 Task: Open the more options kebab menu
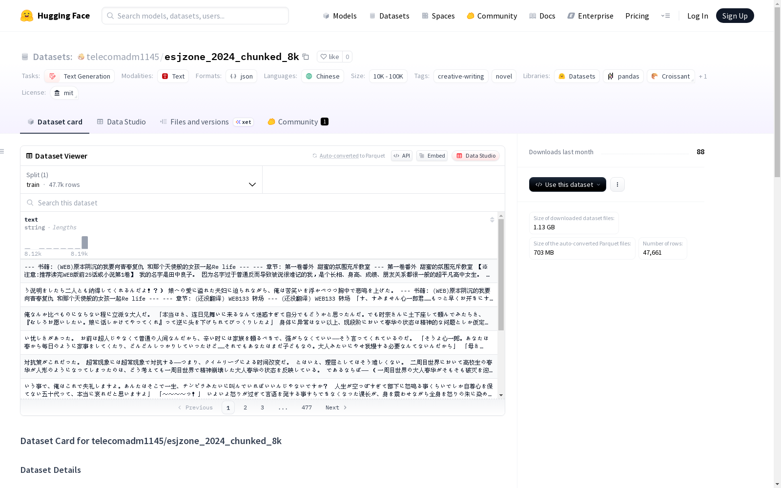pos(617,184)
